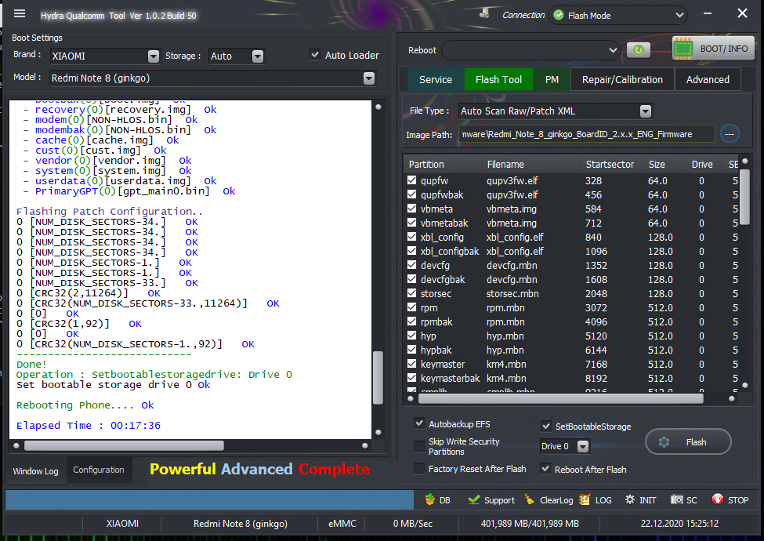Click the green reboot refresh icon
The image size is (764, 541).
point(639,49)
